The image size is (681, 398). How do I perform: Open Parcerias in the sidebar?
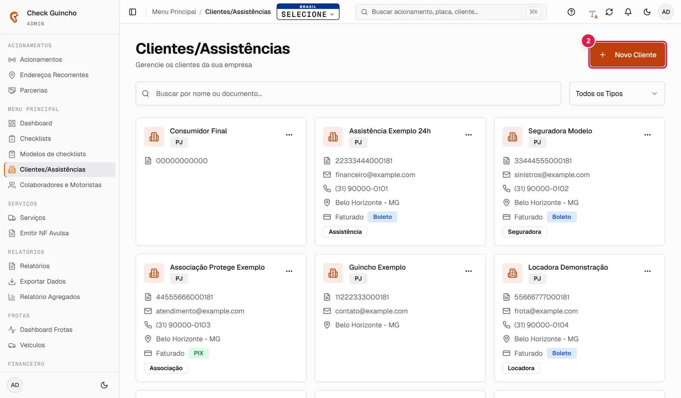click(60, 90)
